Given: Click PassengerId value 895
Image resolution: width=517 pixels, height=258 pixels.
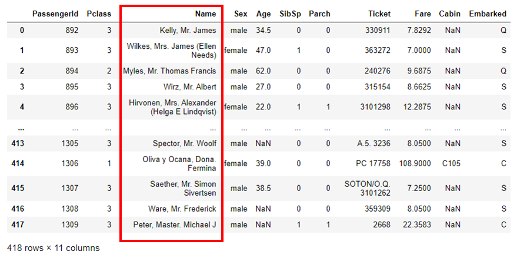Looking at the screenshot, I should pos(72,87).
